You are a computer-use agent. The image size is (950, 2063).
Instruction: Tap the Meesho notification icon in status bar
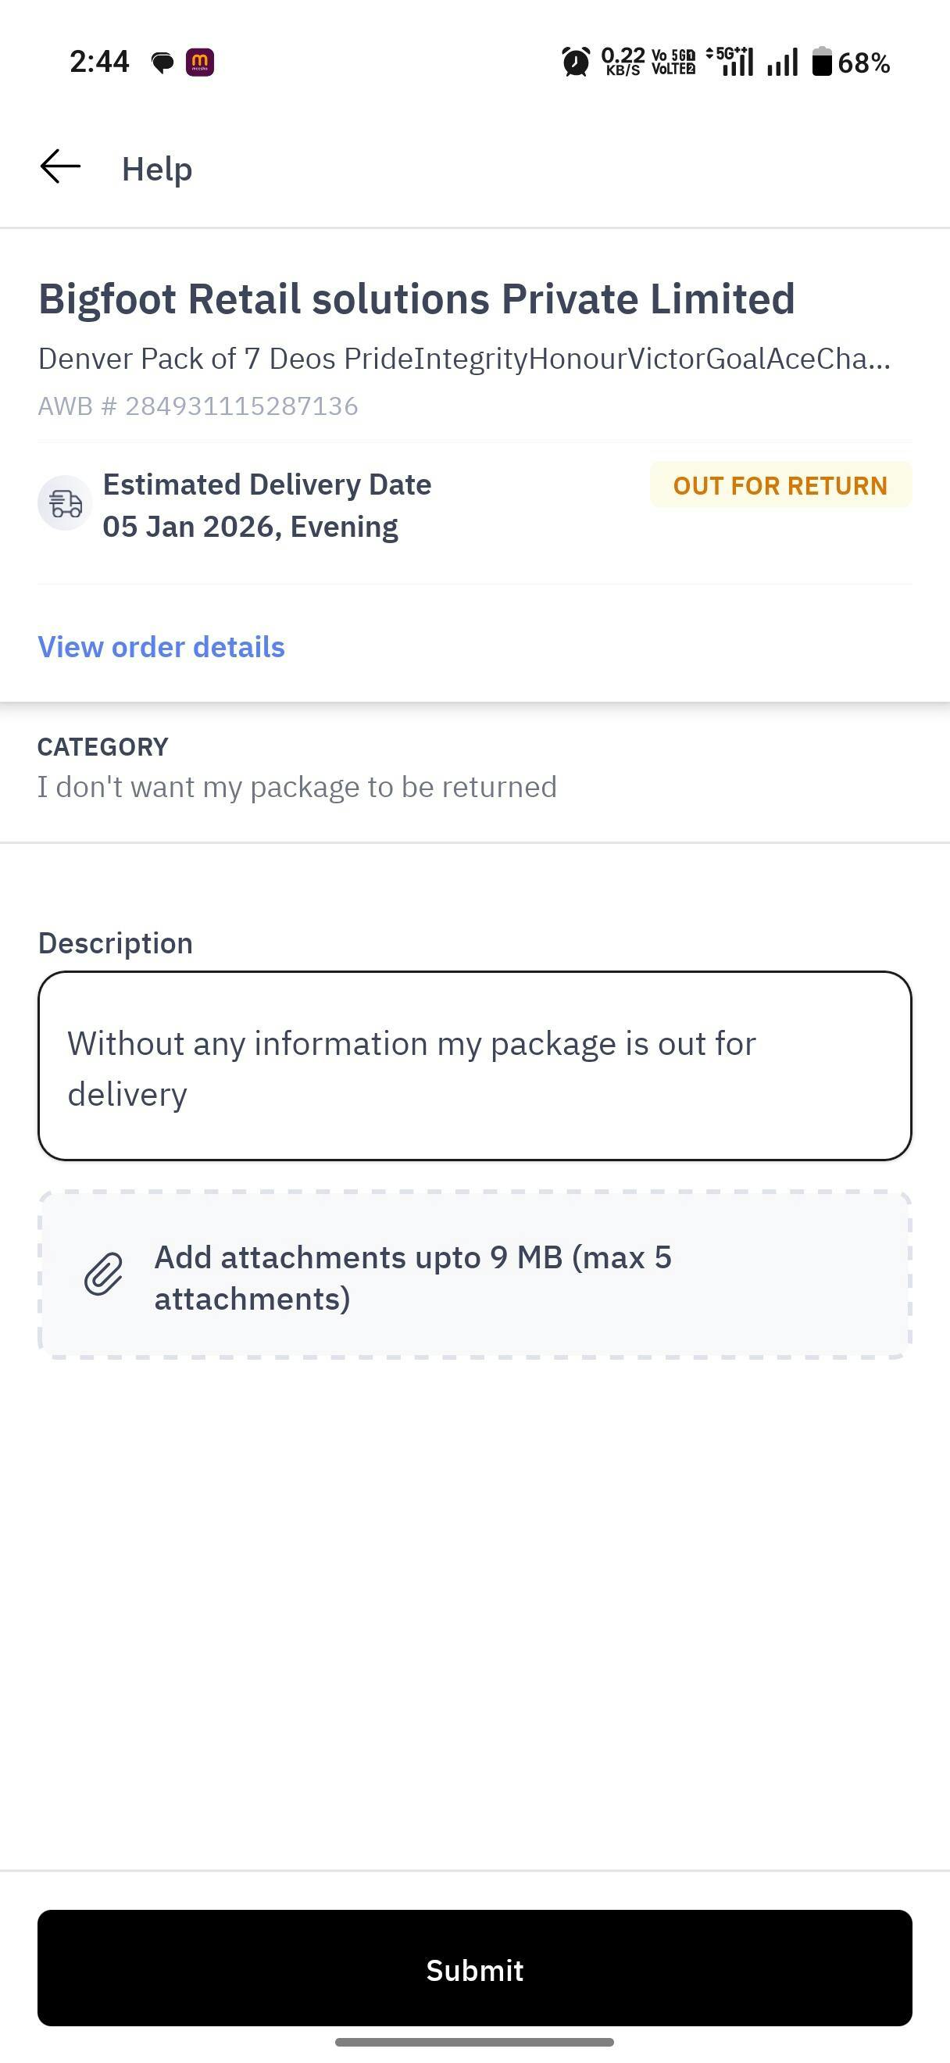pyautogui.click(x=199, y=62)
